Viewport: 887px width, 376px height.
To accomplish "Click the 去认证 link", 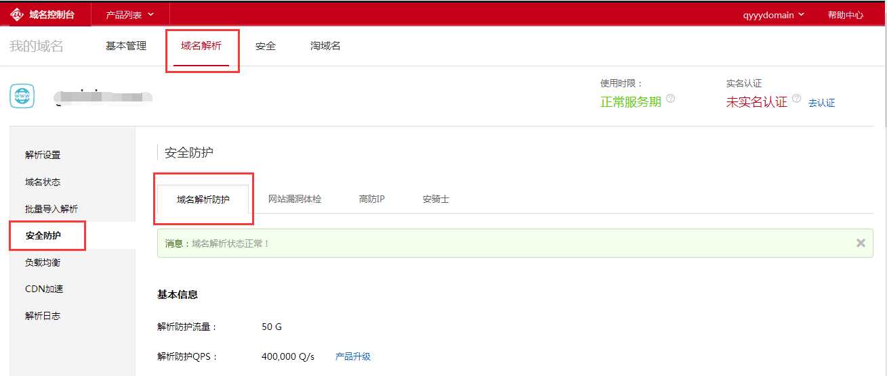I will [x=821, y=103].
